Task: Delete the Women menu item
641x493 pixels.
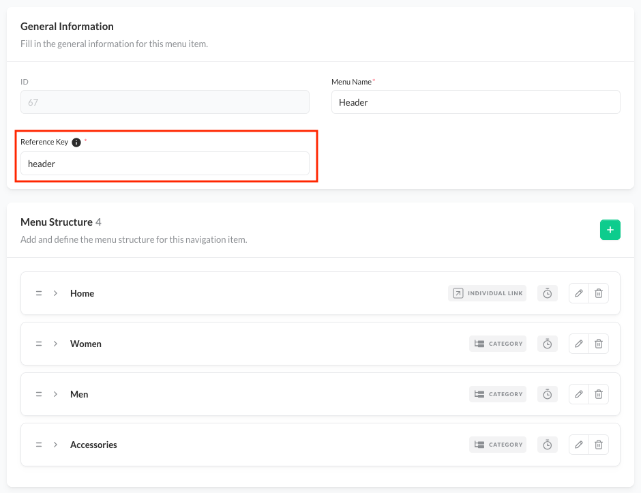Action: coord(599,344)
